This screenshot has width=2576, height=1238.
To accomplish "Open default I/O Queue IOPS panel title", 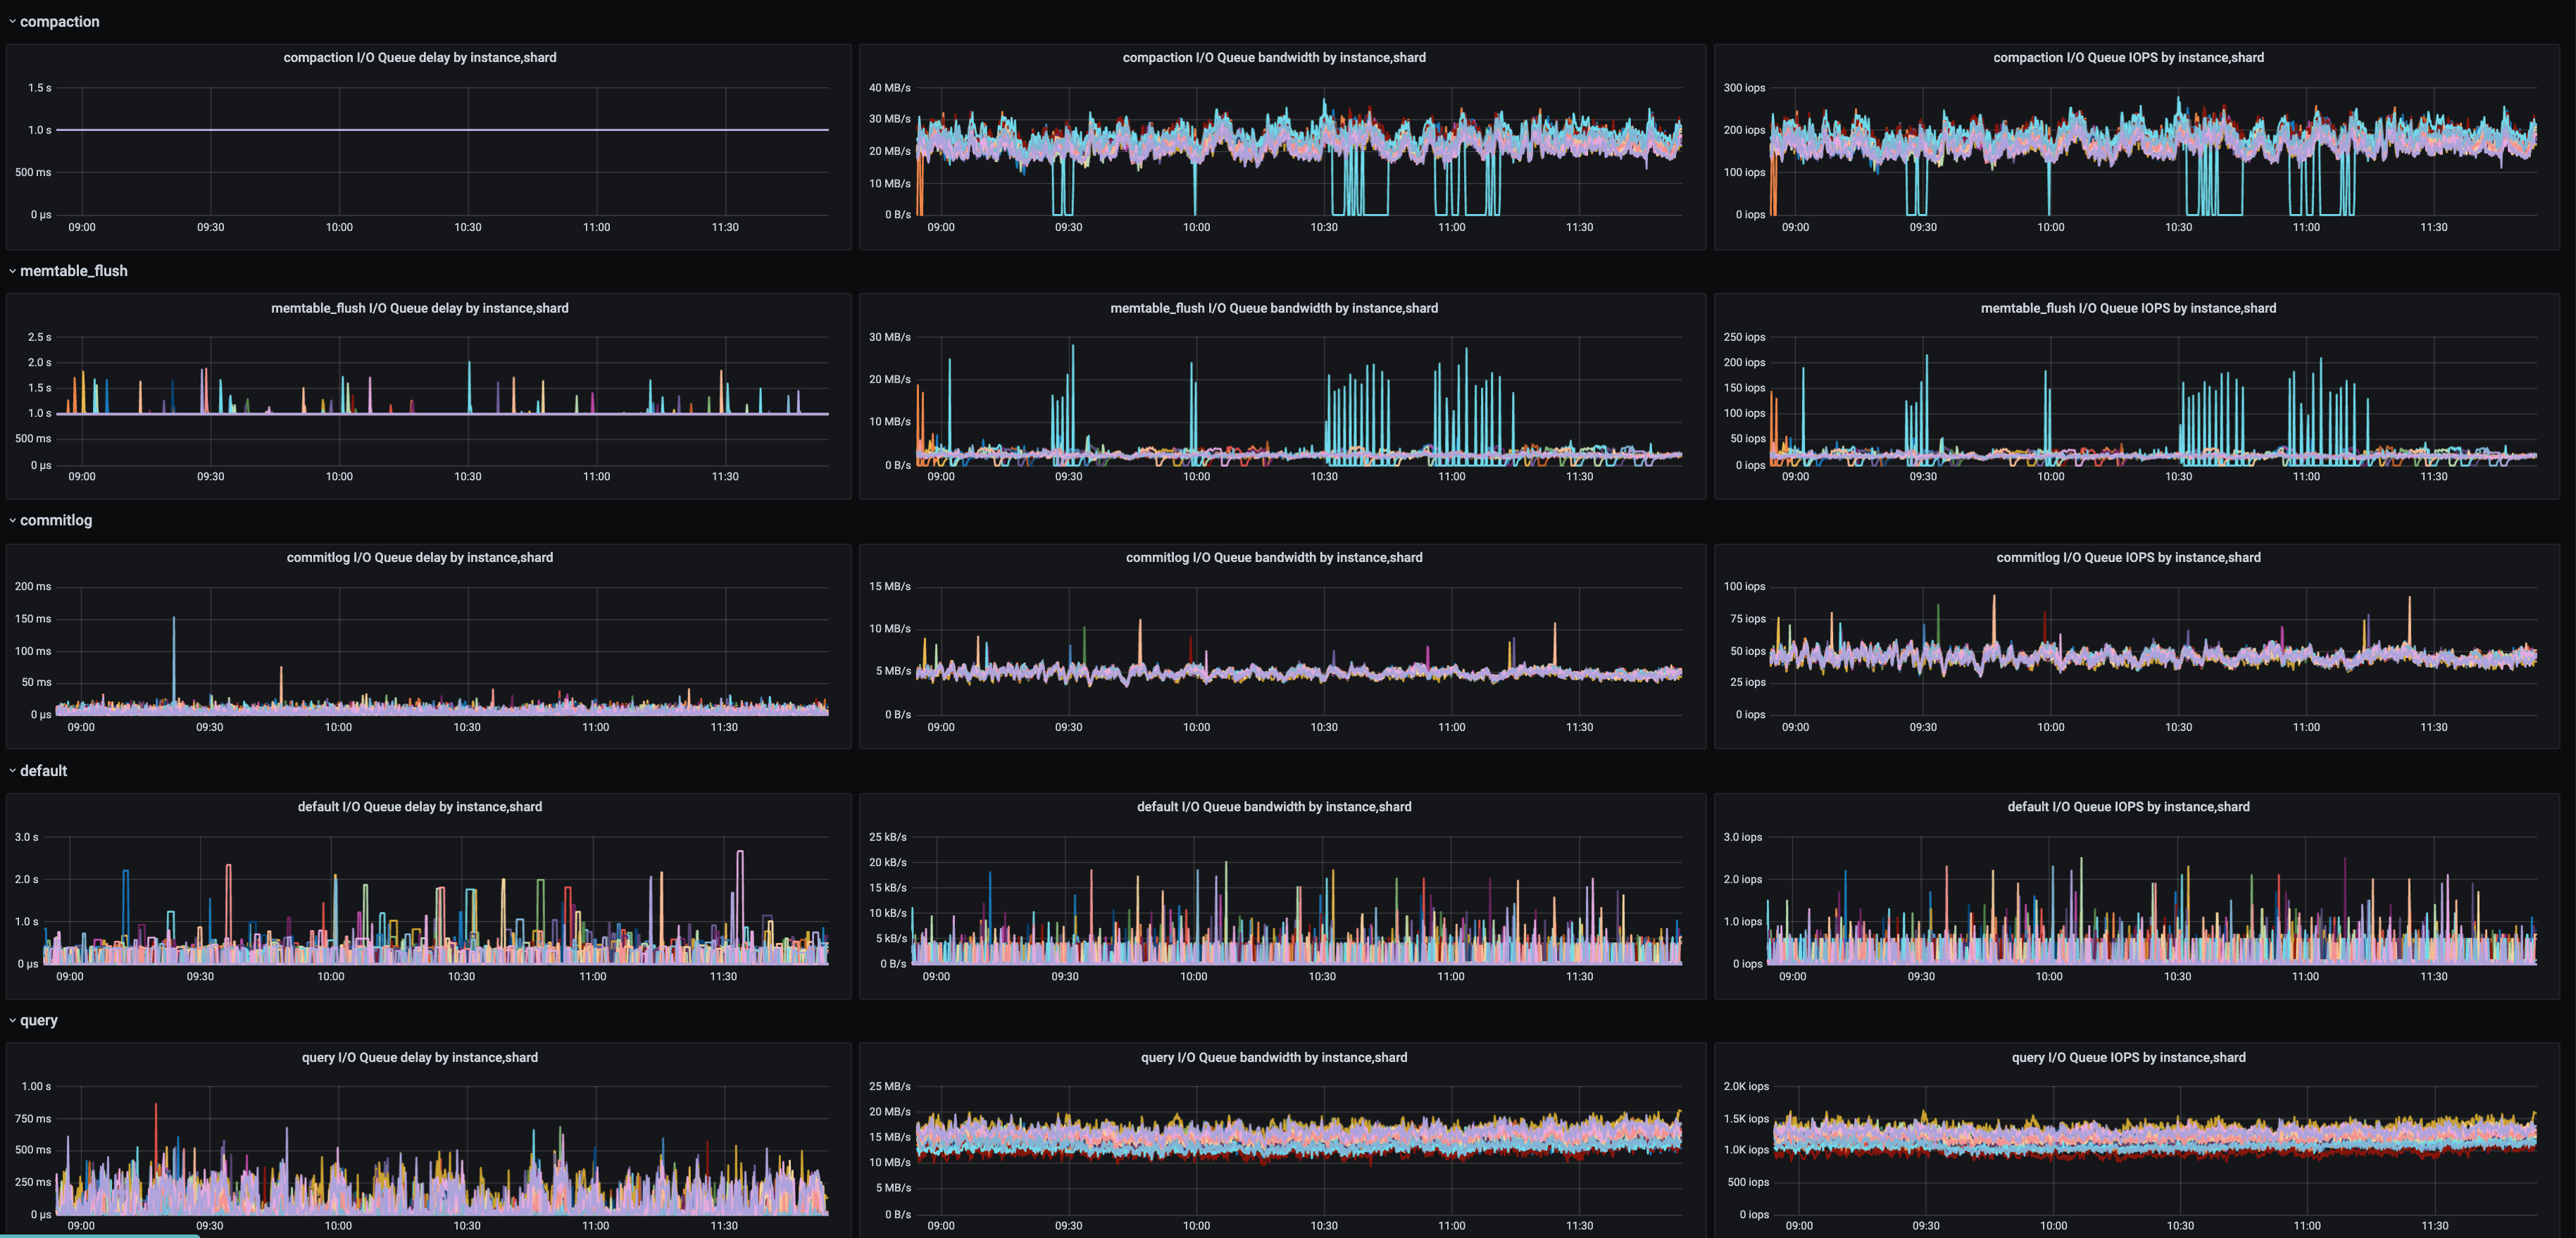I will [x=2128, y=807].
